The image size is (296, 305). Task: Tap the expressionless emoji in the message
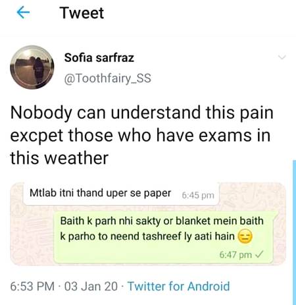click(x=245, y=236)
